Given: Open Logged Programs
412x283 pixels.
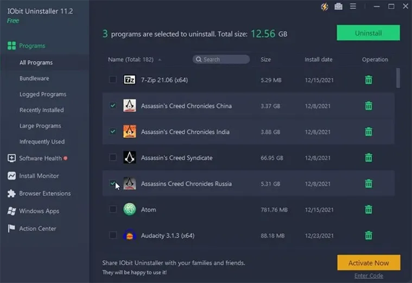Looking at the screenshot, I should tap(43, 94).
